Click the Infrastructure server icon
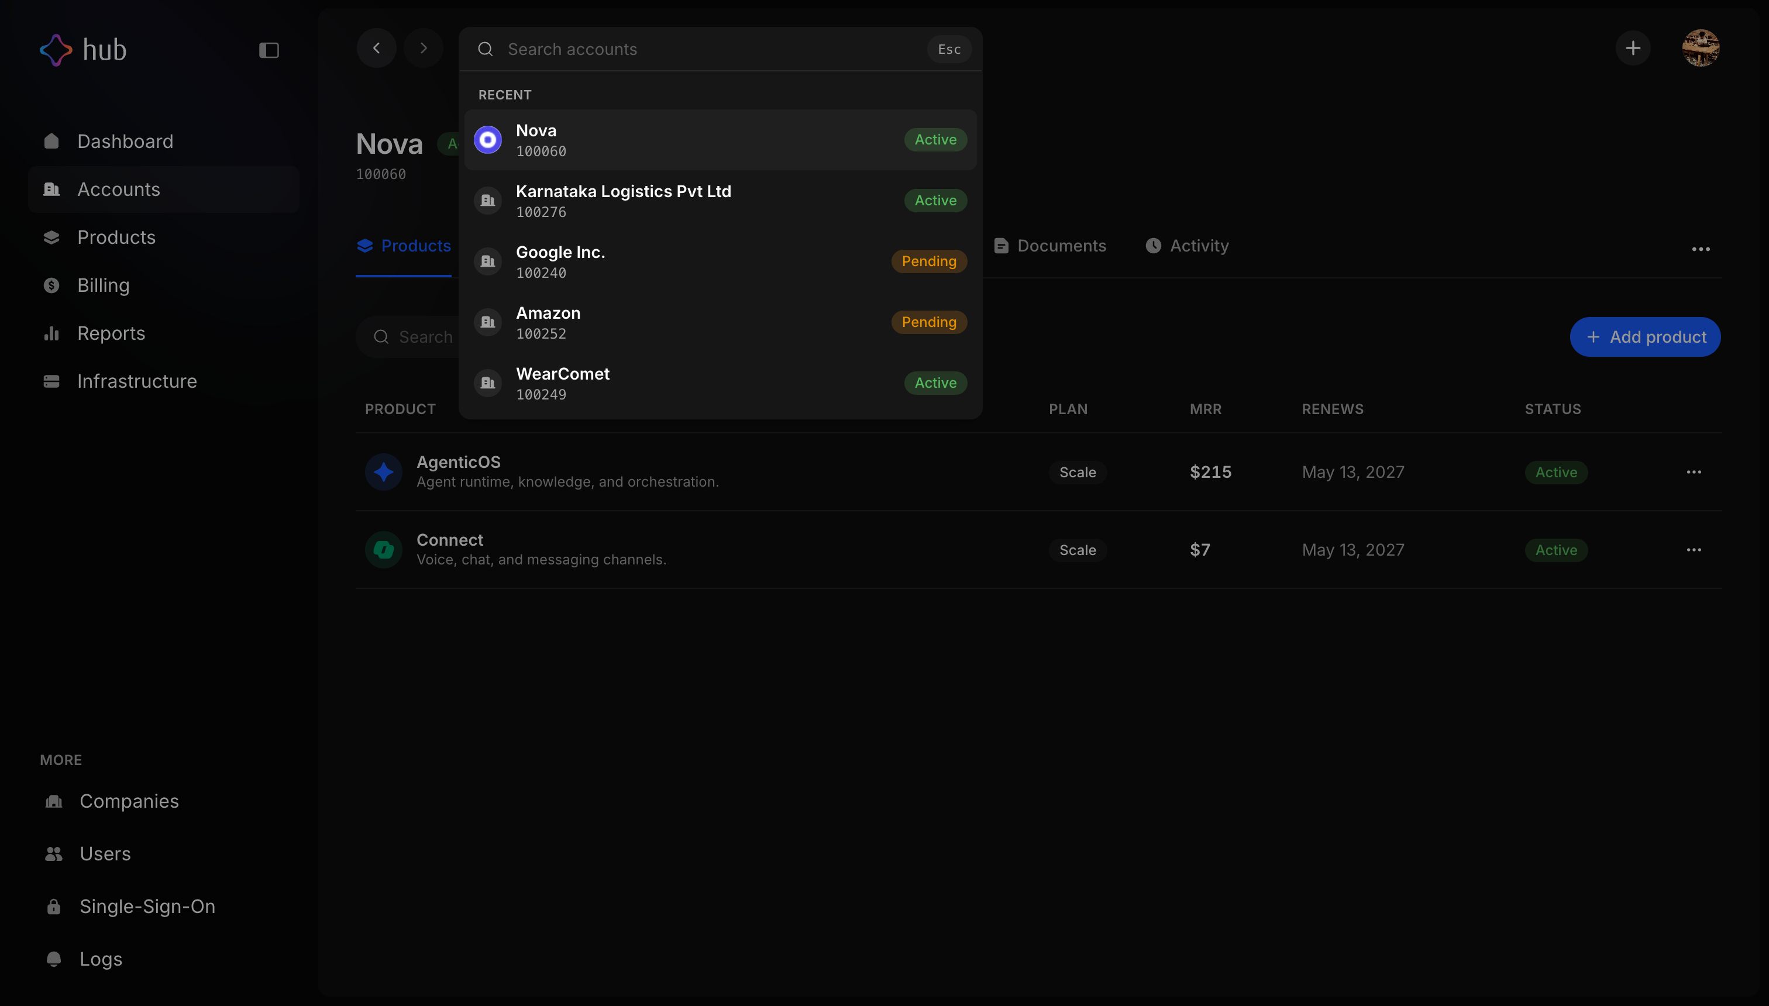 52,381
